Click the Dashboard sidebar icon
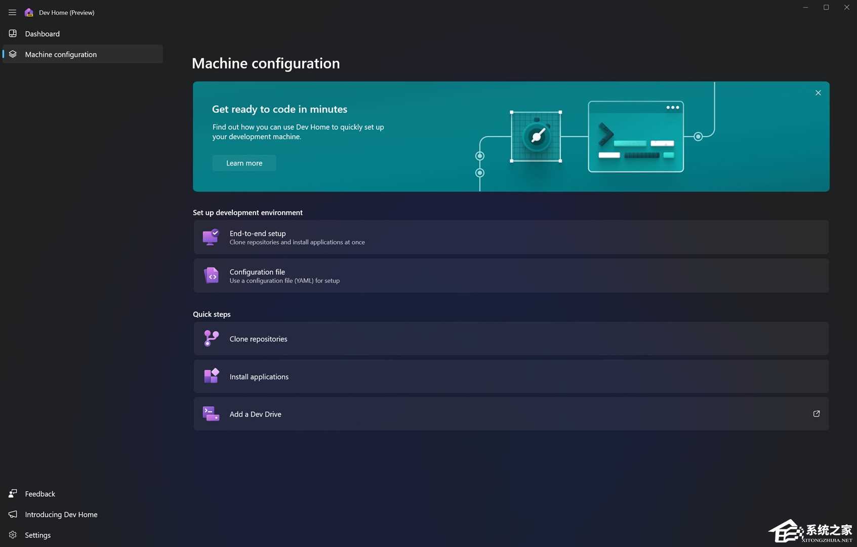Image resolution: width=857 pixels, height=547 pixels. point(13,33)
